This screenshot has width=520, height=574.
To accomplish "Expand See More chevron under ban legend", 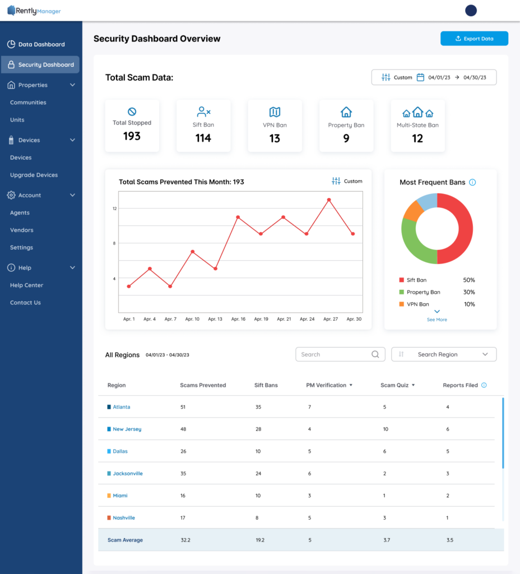I will tap(437, 312).
